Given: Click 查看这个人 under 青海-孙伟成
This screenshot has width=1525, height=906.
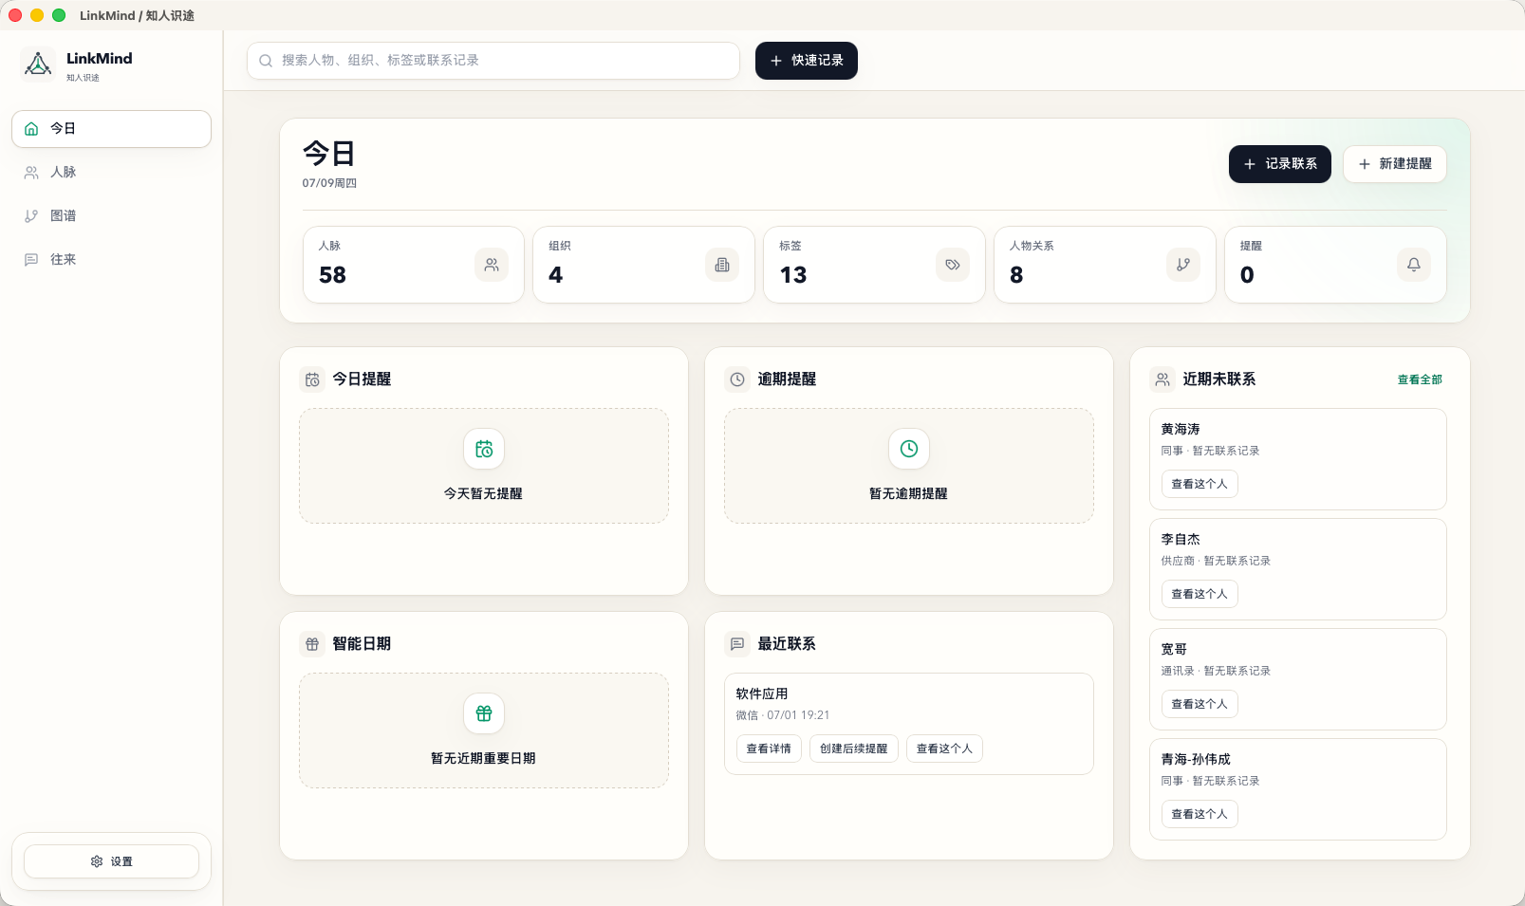Looking at the screenshot, I should tap(1200, 814).
